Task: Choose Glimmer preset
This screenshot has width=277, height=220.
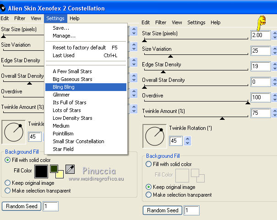Action: (x=86, y=95)
